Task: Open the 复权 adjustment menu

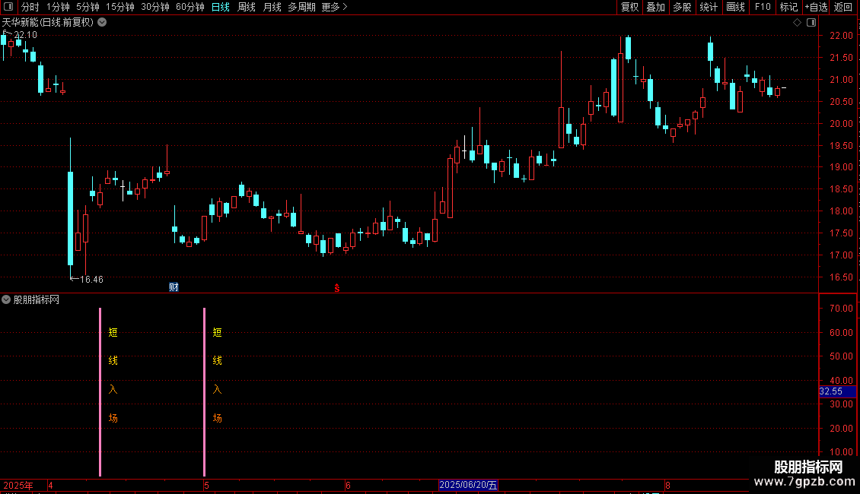Action: coord(629,7)
